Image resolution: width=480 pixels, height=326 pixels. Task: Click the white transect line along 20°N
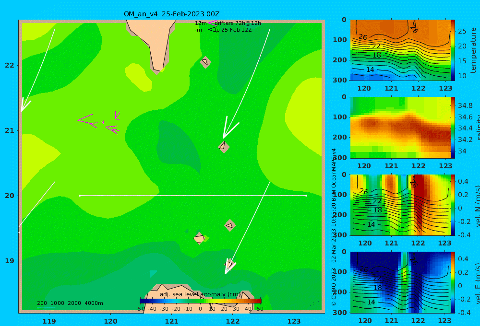click(193, 196)
